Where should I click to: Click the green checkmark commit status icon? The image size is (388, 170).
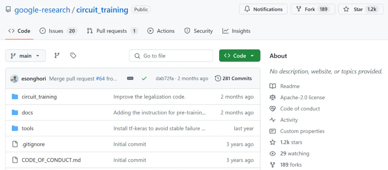tap(144, 78)
